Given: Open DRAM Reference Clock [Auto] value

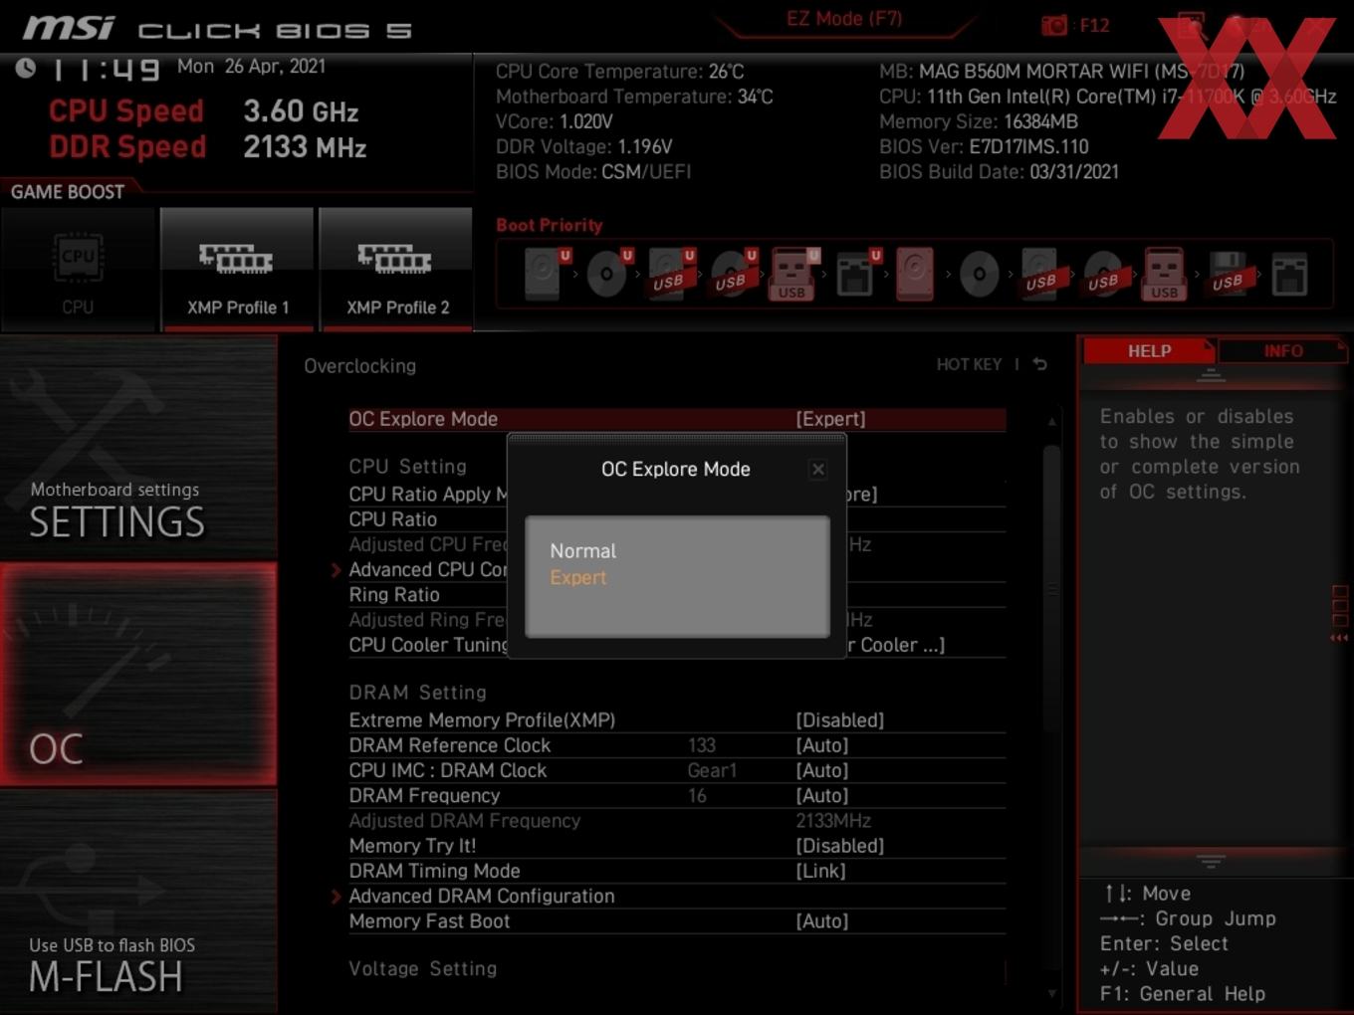Looking at the screenshot, I should click(821, 745).
